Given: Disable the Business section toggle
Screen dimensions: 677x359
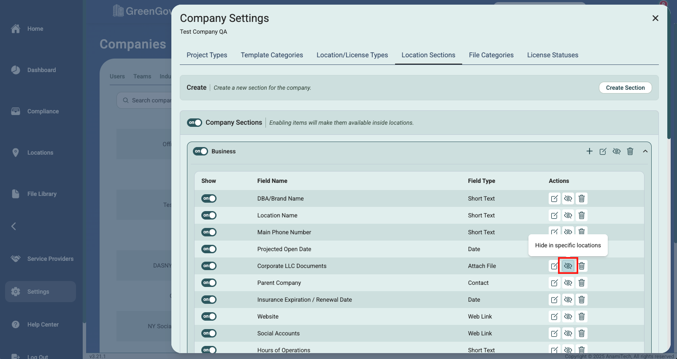Looking at the screenshot, I should [x=200, y=151].
